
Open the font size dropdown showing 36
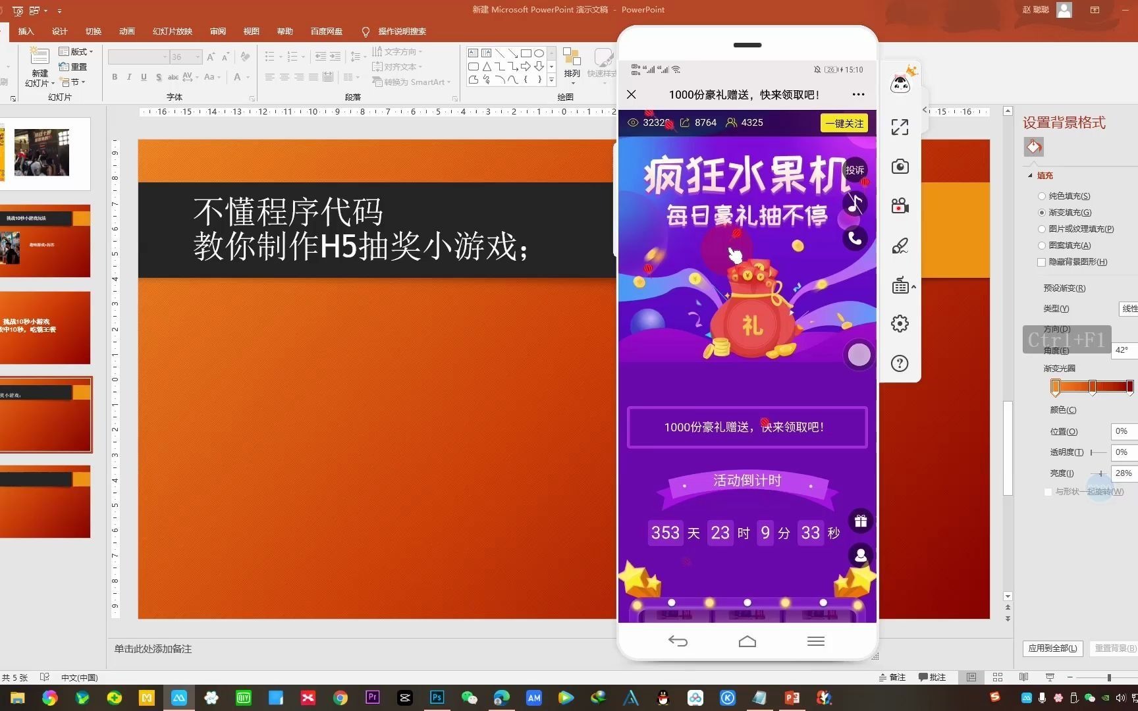pyautogui.click(x=198, y=57)
